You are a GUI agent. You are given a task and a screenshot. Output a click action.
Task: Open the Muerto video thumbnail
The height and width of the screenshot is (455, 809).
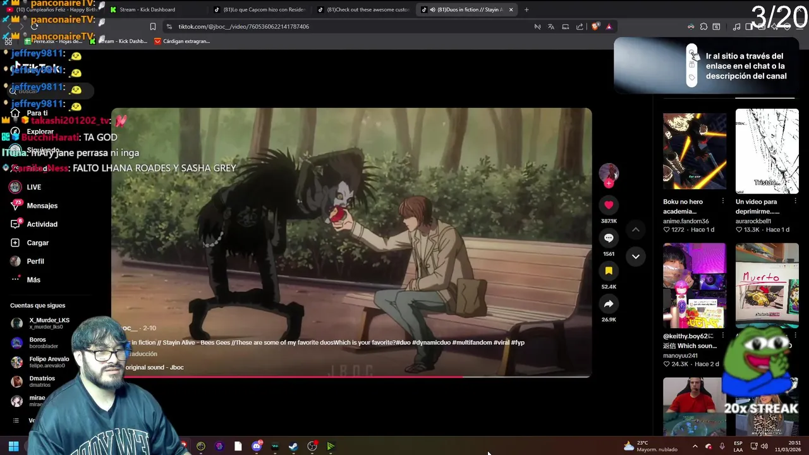(x=767, y=285)
